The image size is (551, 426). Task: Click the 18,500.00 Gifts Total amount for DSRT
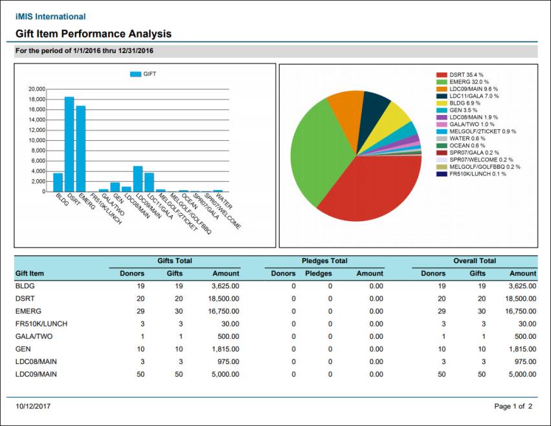tap(223, 299)
